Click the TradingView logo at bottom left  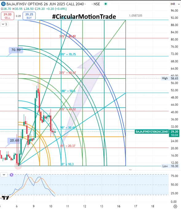pos(6,198)
